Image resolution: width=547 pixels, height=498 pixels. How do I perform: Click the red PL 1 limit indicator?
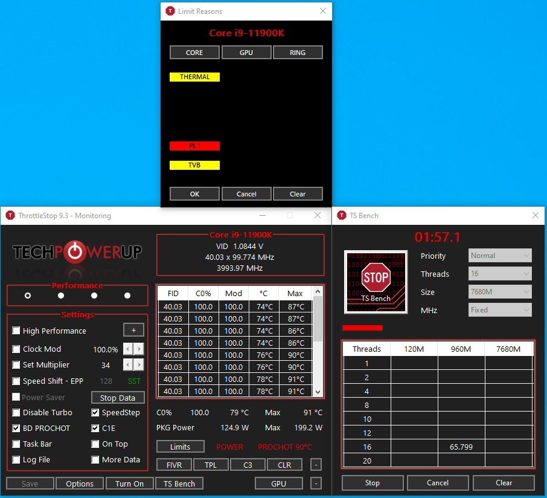click(x=194, y=146)
